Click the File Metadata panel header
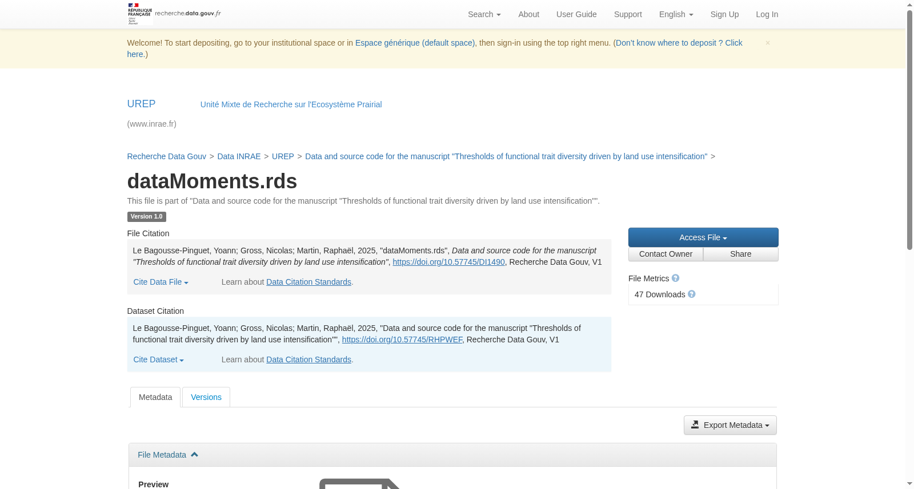The image size is (914, 489). pos(452,455)
